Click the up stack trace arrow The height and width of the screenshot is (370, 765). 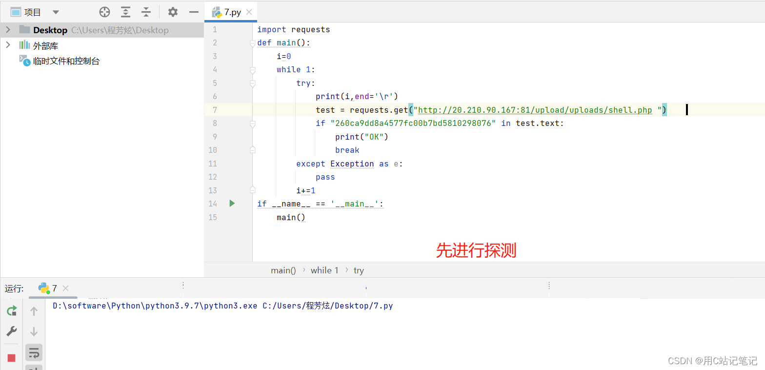pyautogui.click(x=34, y=311)
